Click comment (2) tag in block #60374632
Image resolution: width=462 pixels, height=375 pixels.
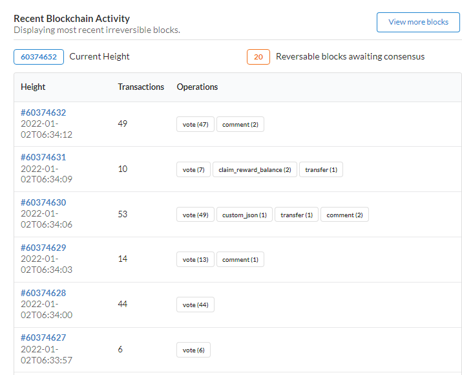[x=240, y=124]
